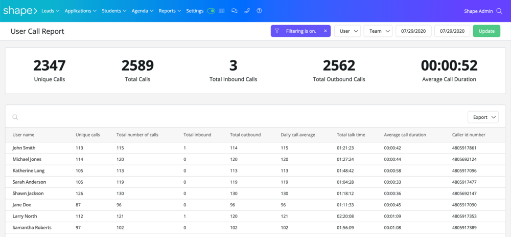
Task: Open the help question mark icon
Action: click(259, 11)
